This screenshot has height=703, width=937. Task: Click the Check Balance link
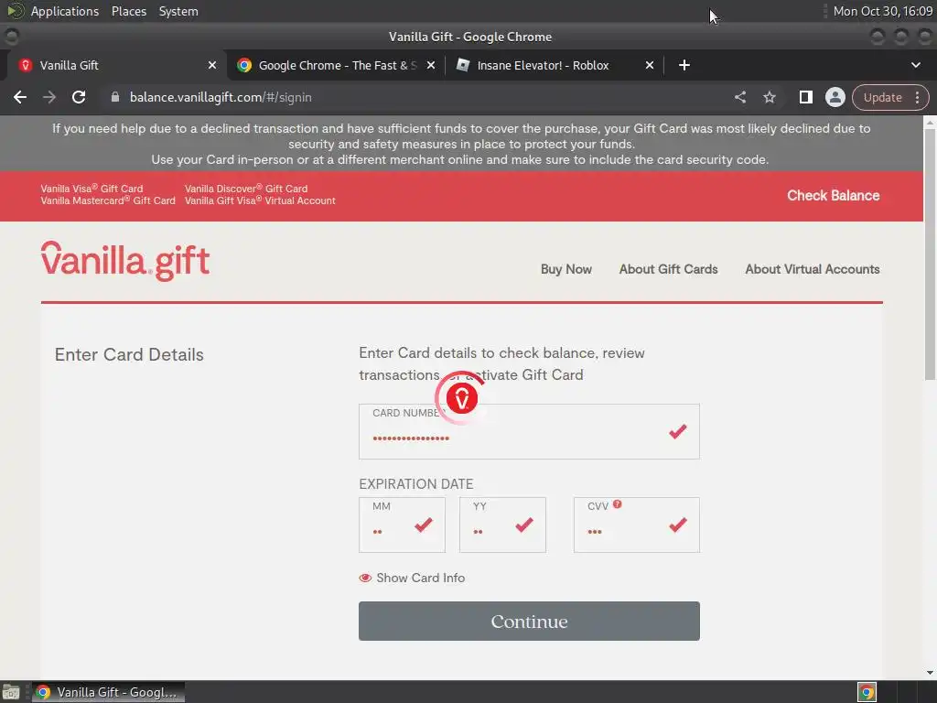click(x=833, y=196)
